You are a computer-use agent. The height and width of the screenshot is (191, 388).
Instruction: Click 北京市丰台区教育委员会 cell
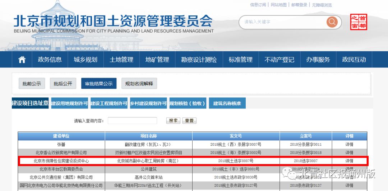pos(61,169)
